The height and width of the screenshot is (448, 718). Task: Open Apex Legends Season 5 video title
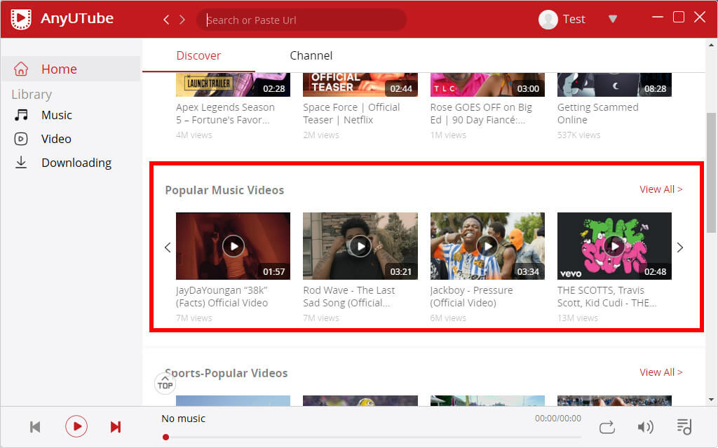(225, 114)
